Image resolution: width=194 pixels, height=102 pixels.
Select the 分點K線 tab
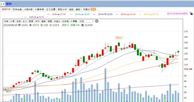click(x=28, y=9)
